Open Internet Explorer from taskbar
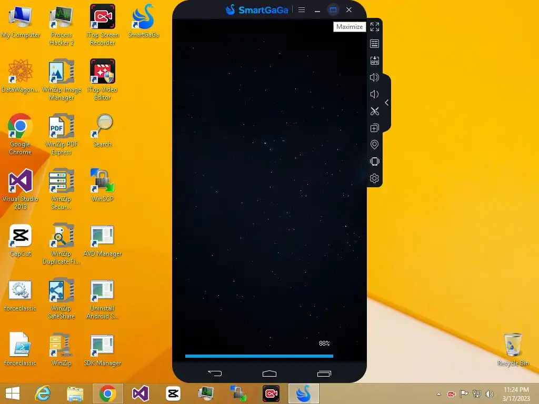Screen dimensions: 539x404 [43, 393]
